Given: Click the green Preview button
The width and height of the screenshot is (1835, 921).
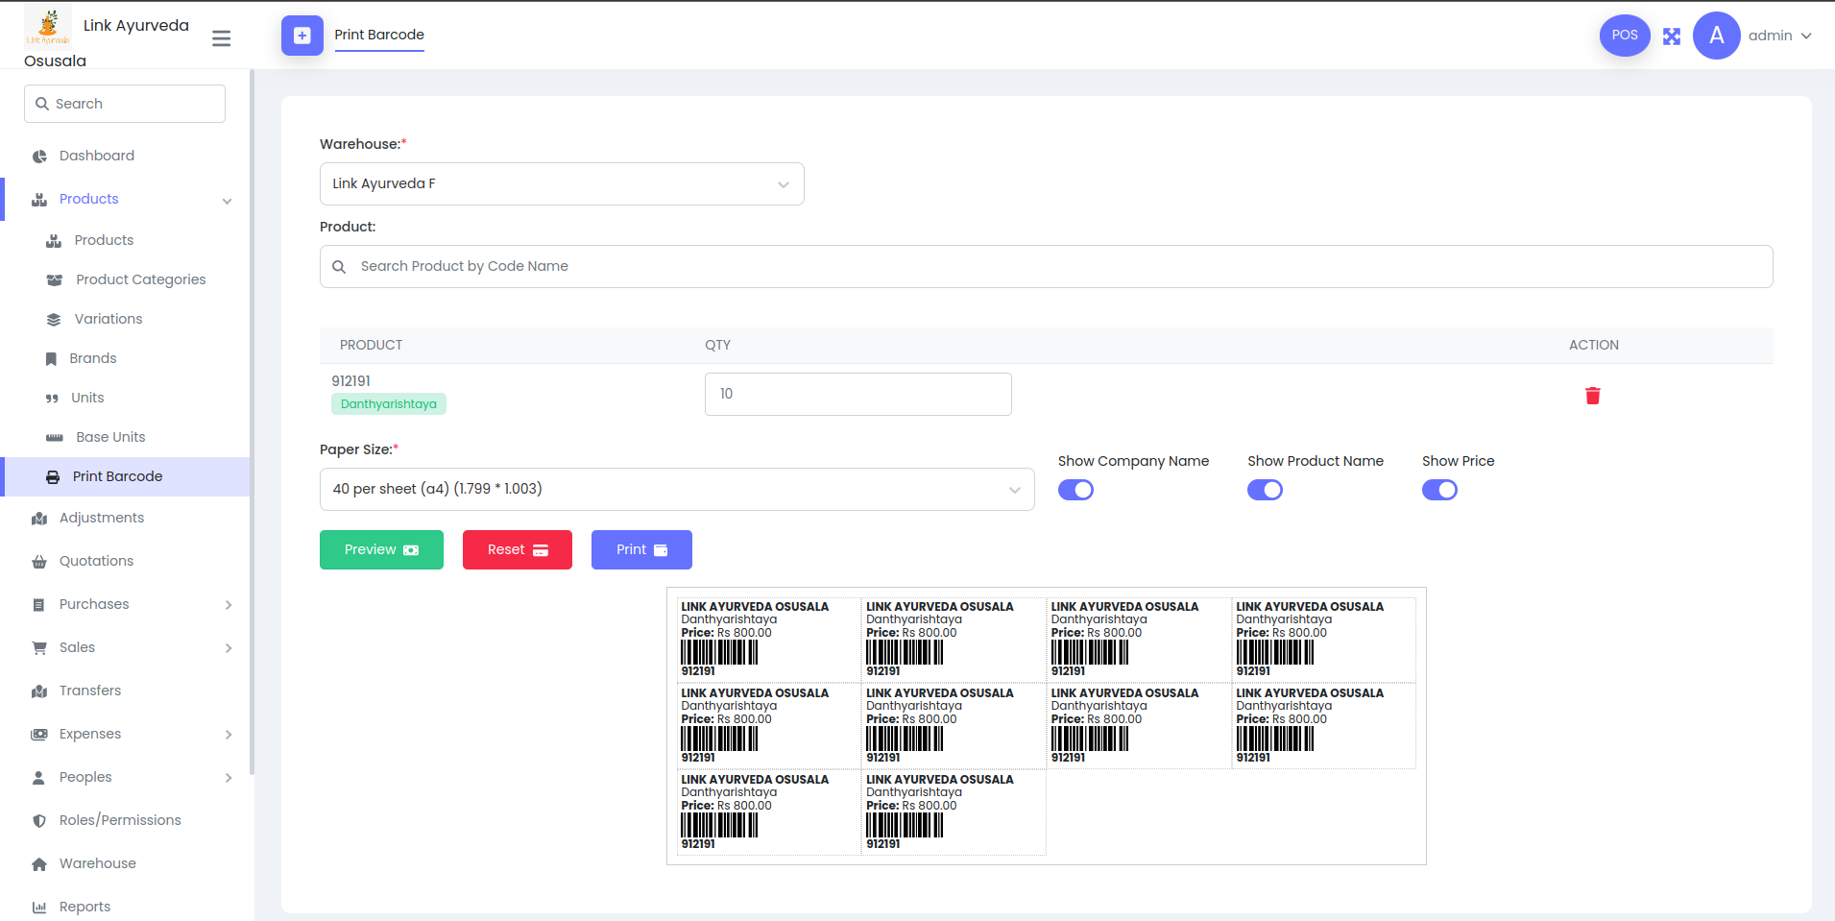Looking at the screenshot, I should click(381, 549).
